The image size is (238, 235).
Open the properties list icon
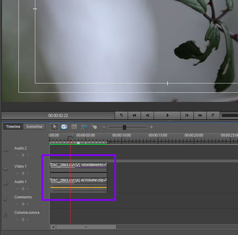[74, 127]
